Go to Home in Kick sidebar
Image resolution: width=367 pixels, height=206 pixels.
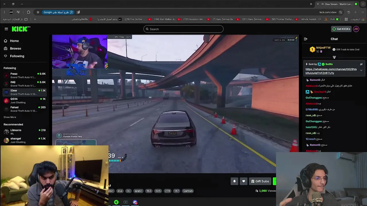coord(11,41)
